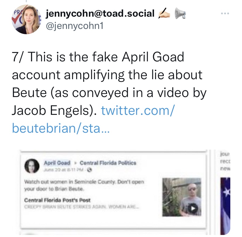Click the arrow between April Goad and group

75,163
